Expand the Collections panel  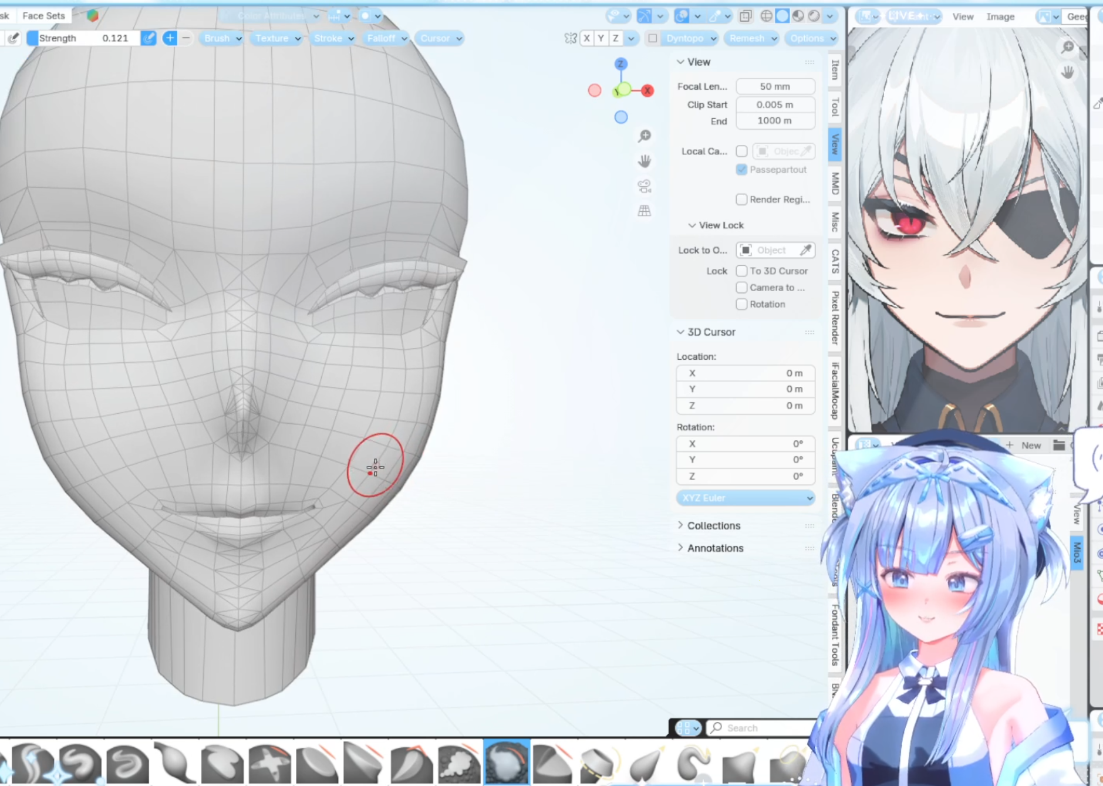713,525
